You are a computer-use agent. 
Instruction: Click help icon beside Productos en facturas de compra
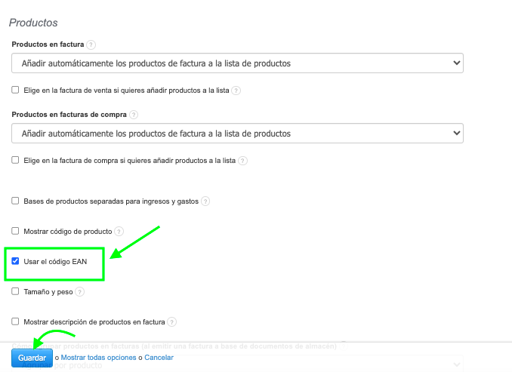tap(134, 115)
